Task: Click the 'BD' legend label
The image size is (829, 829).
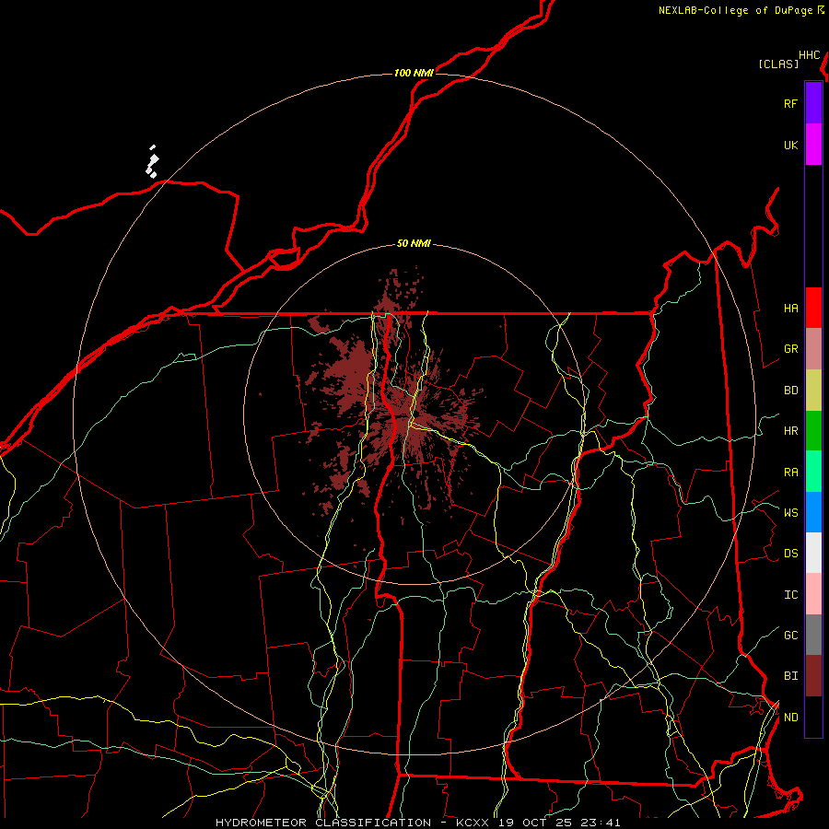Action: (790, 391)
